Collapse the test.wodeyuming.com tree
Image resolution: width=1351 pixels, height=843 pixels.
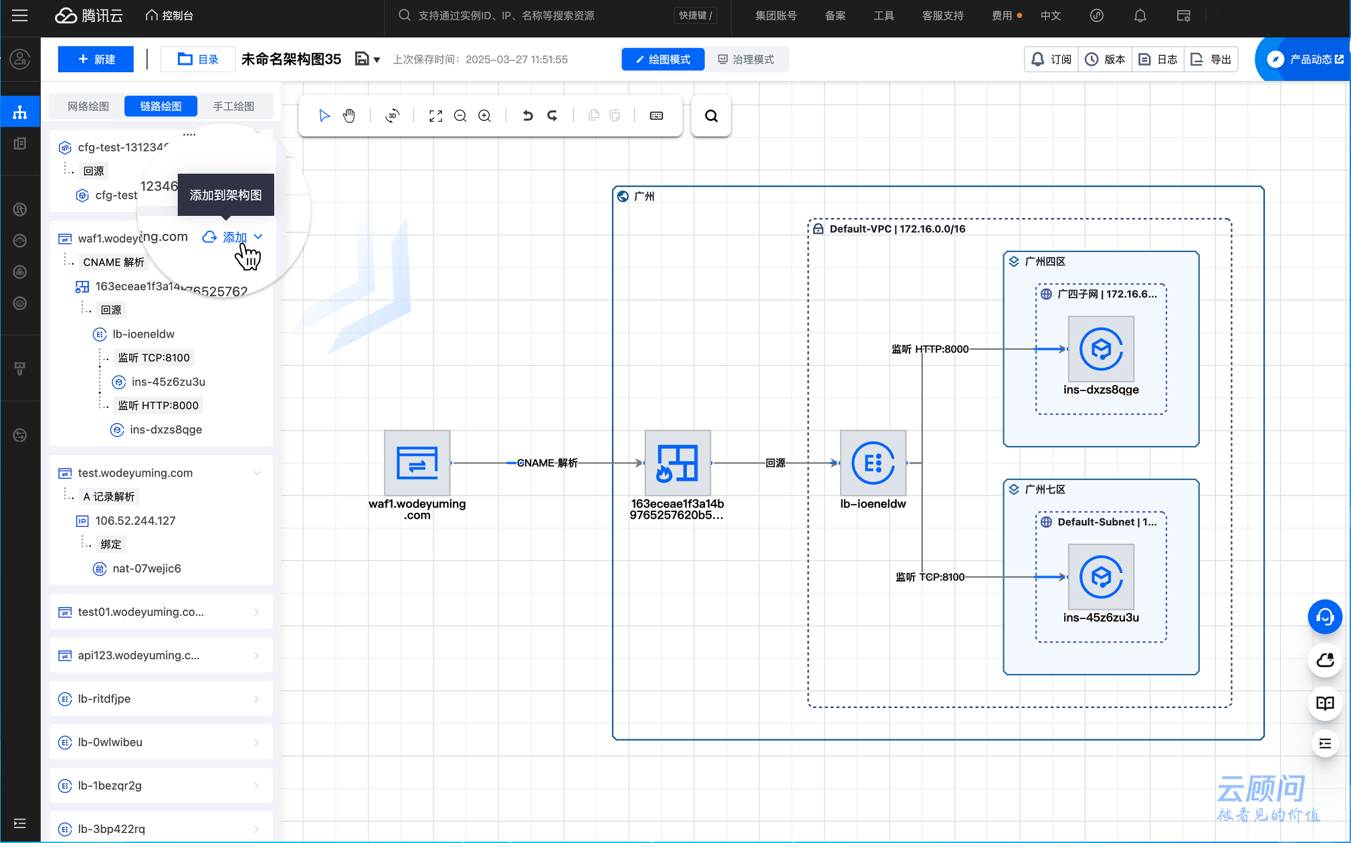tap(257, 473)
